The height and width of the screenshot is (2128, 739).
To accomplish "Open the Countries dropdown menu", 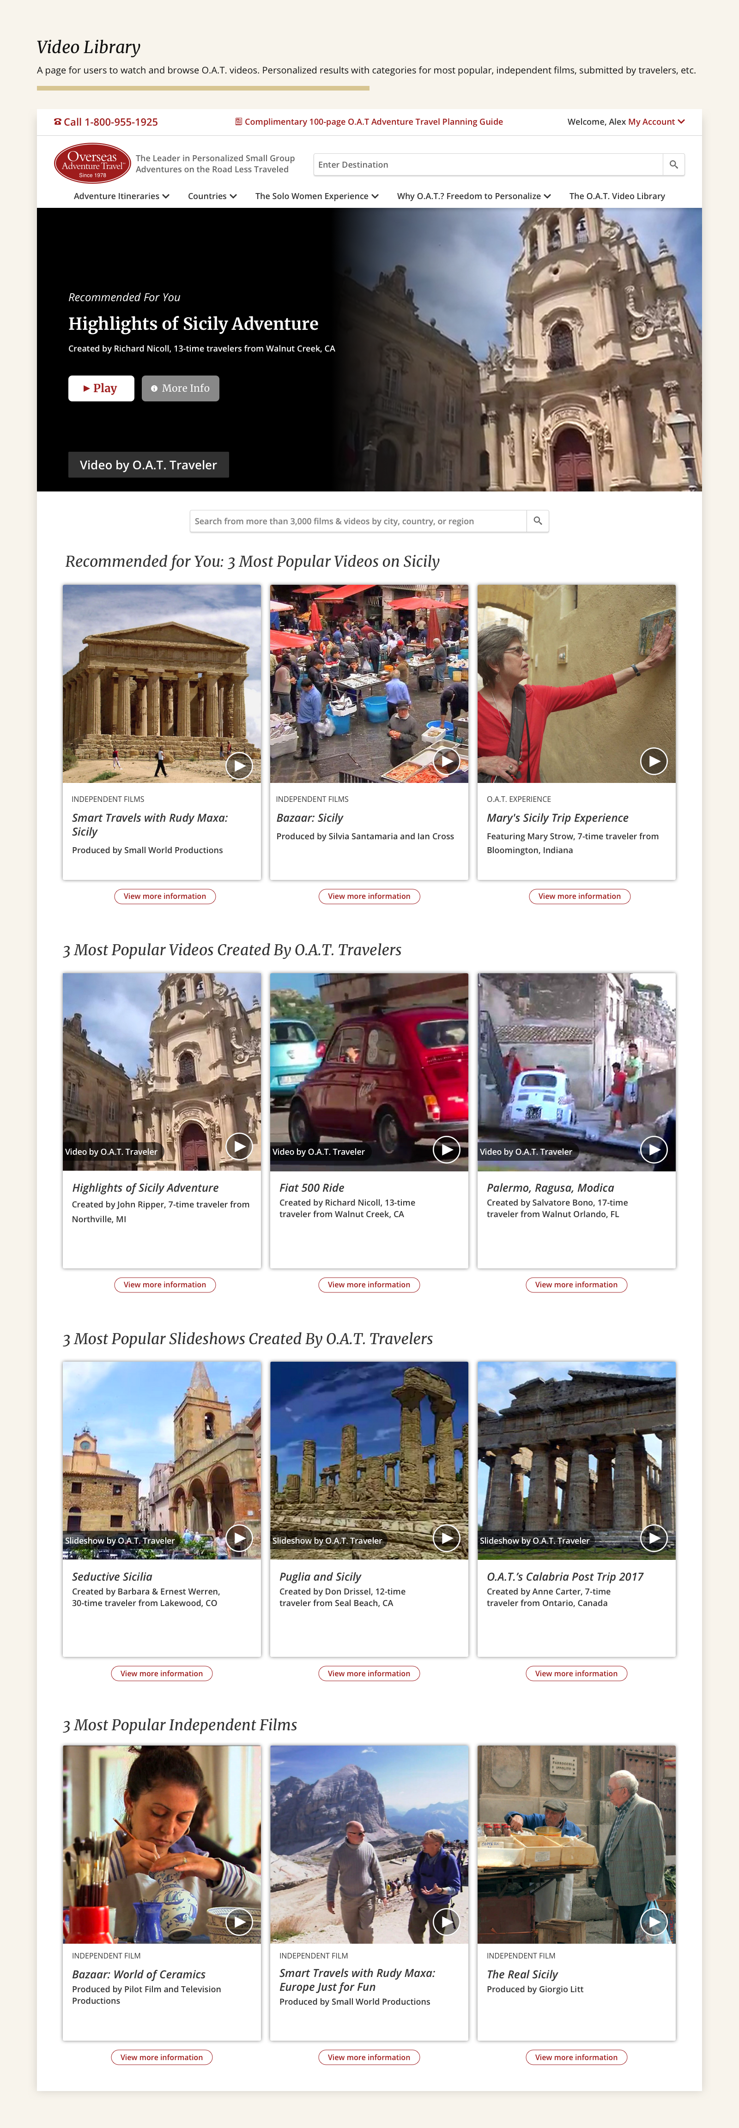I will [212, 196].
